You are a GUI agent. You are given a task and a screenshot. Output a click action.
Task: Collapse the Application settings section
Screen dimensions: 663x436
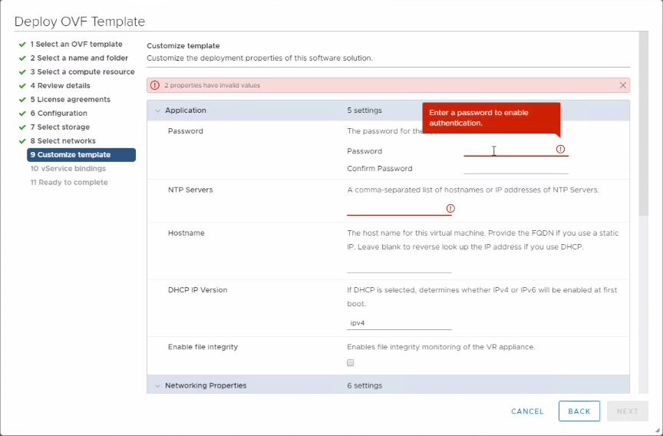coord(158,111)
